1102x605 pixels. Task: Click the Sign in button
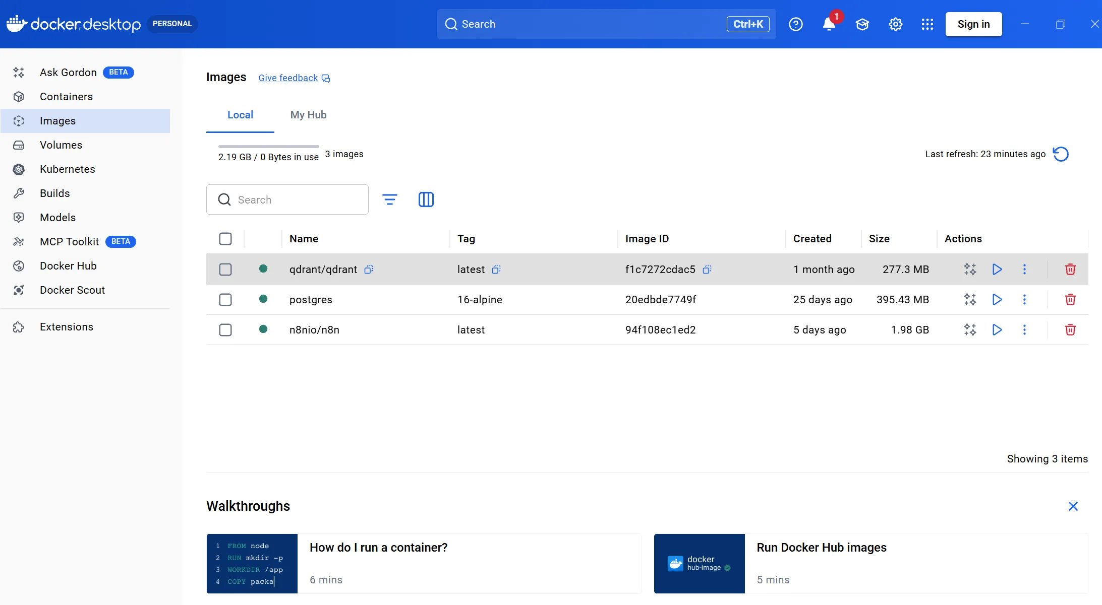(x=973, y=24)
